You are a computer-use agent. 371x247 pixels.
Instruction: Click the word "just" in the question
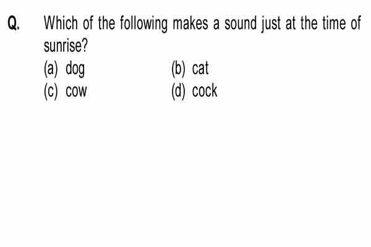pos(271,24)
